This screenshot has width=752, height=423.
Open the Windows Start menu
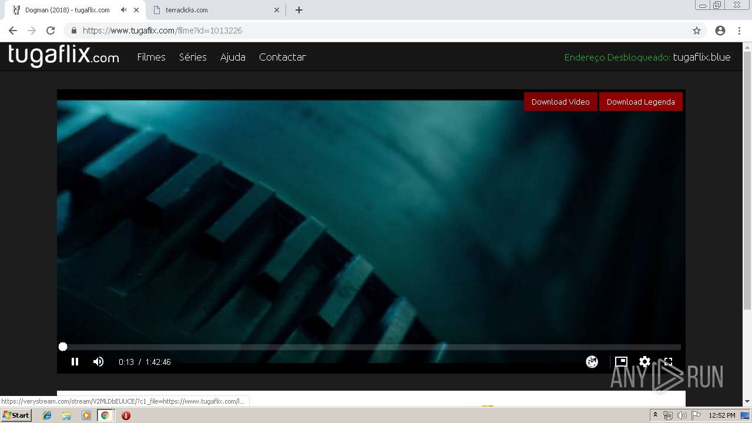pos(16,415)
